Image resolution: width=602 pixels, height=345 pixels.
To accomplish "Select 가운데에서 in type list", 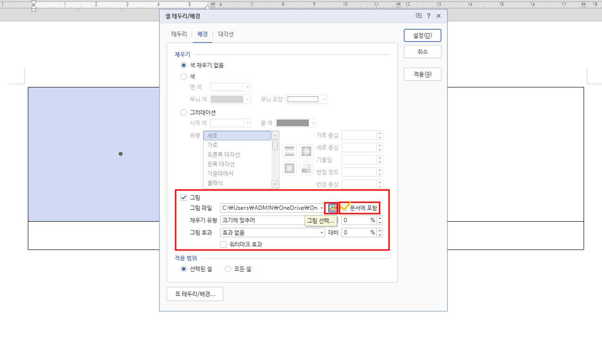I will (237, 173).
